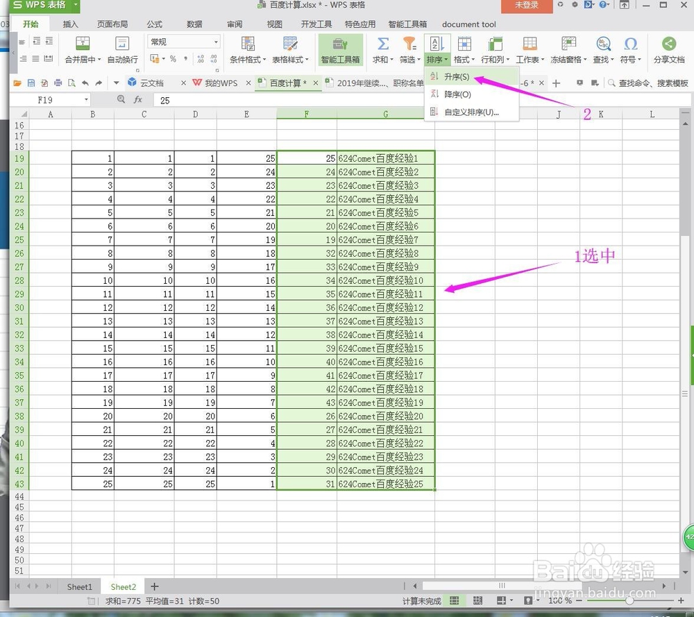Screen dimensions: 694x617
Task: Switch to the Sheet1 worksheet tab
Action: coord(79,587)
